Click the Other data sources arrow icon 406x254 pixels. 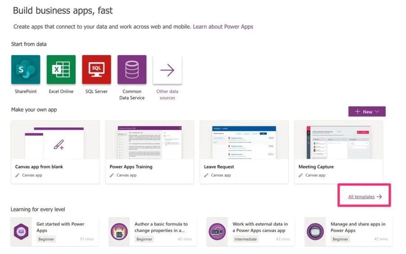167,70
